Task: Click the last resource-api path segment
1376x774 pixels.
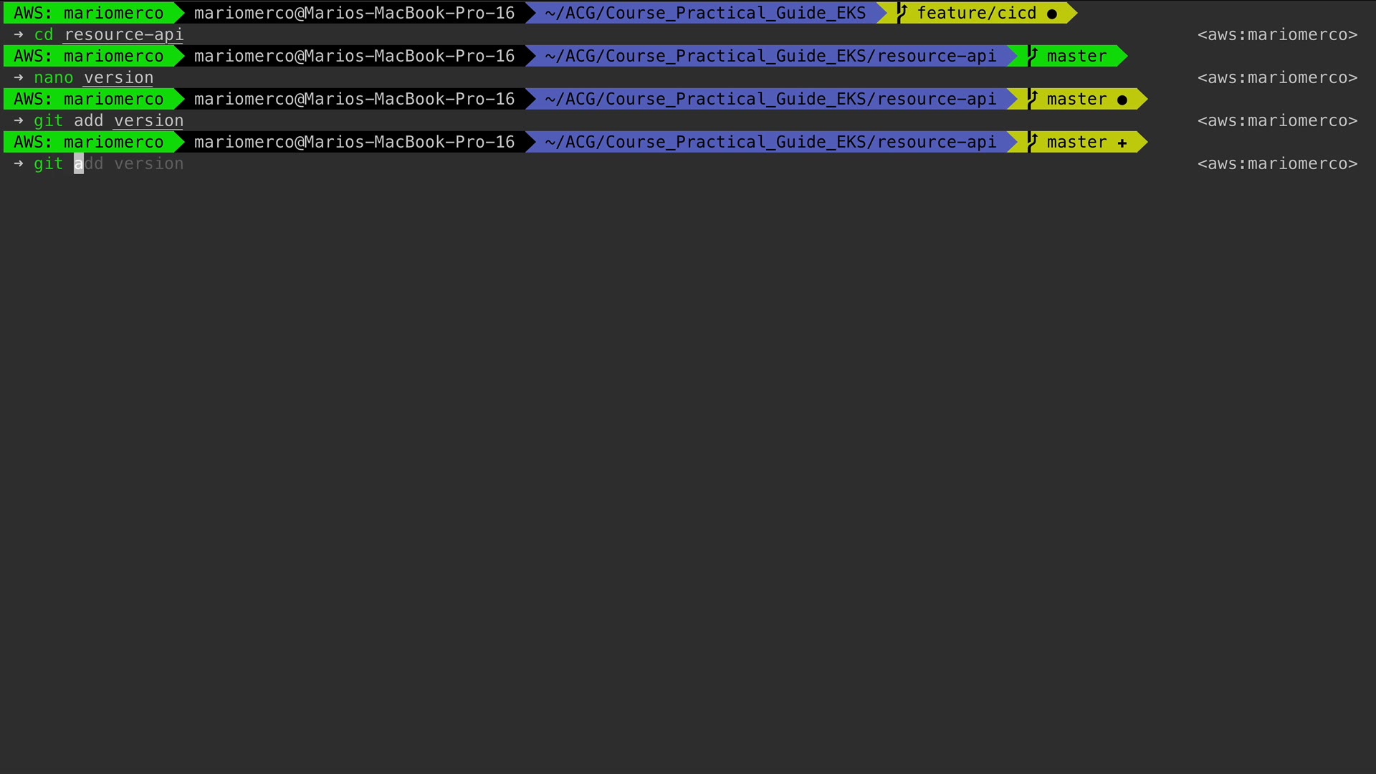Action: (937, 142)
